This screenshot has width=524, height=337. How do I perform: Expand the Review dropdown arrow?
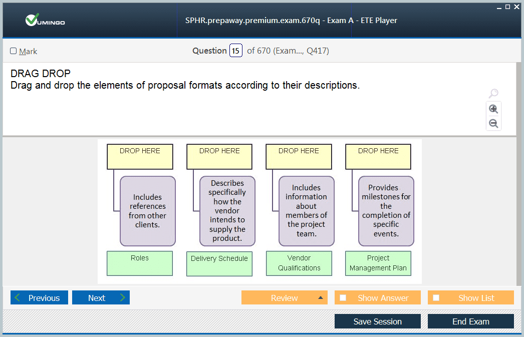pyautogui.click(x=321, y=298)
